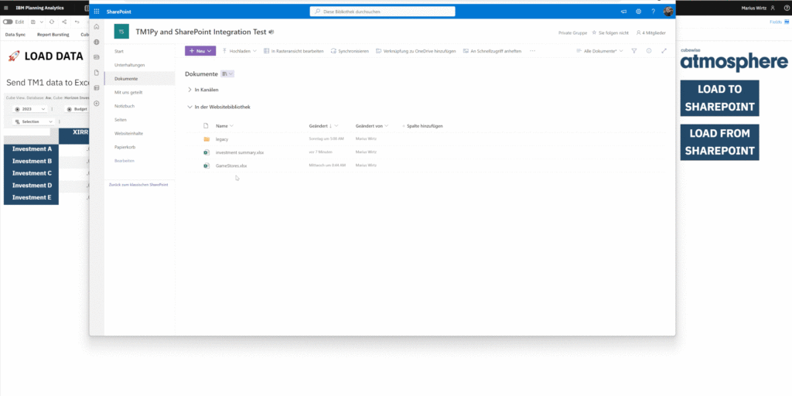
Task: Collapse the In der Websitebibliothek section
Action: pos(189,107)
